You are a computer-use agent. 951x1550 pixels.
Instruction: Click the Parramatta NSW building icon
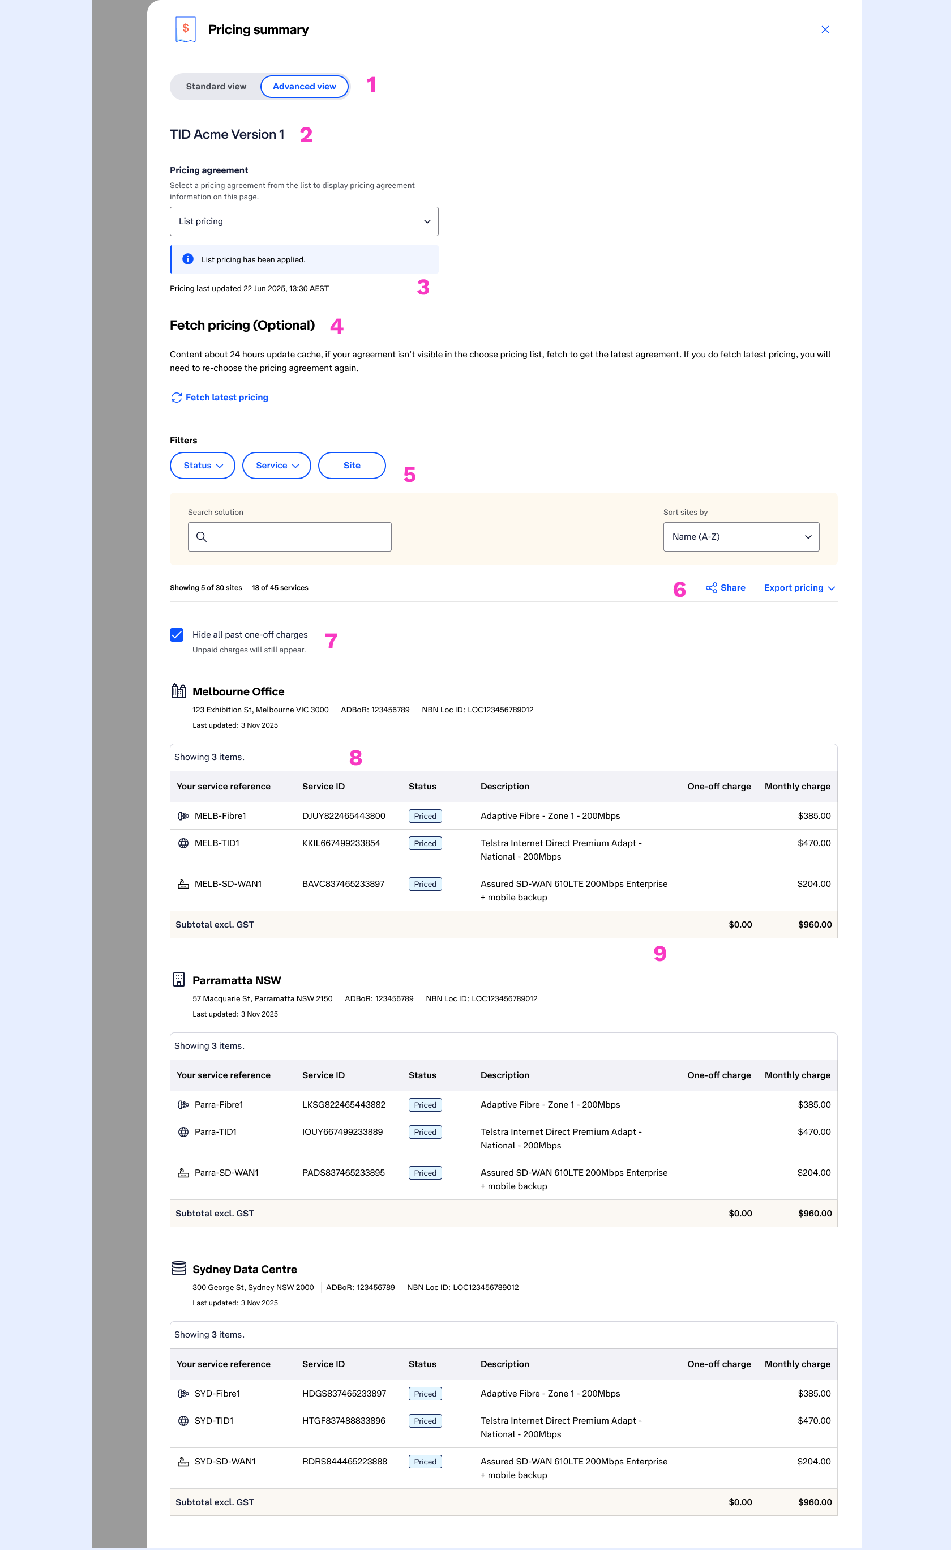coord(179,980)
